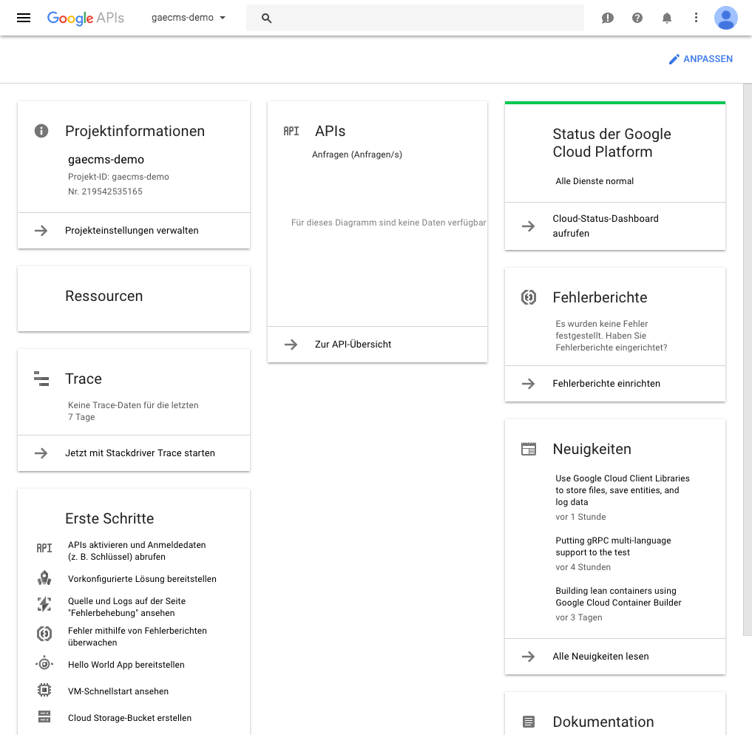Click arrow beside Fehlerberichte einrichten
Viewport: 752px width, 735px height.
coord(529,384)
